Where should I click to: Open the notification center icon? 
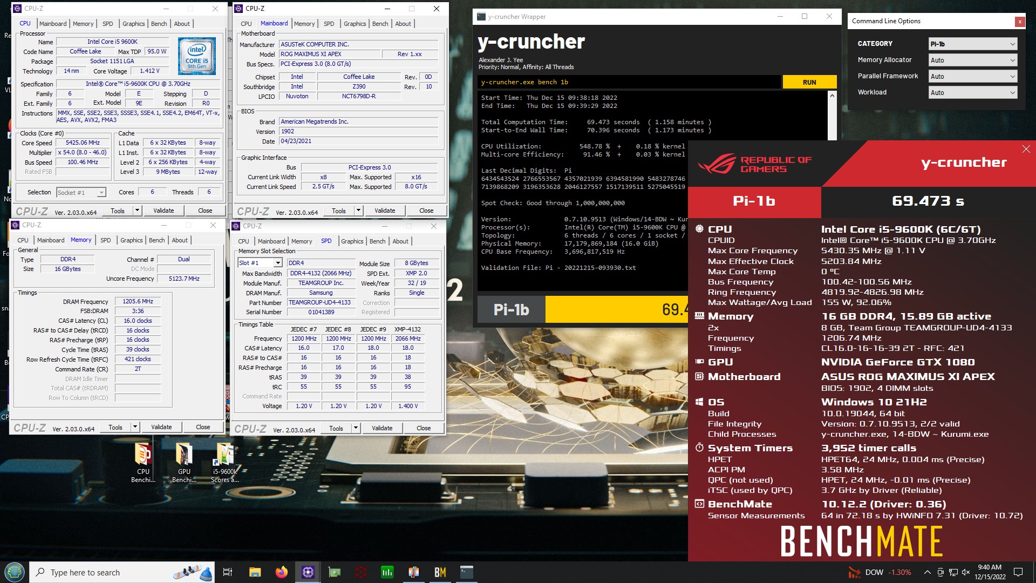click(x=1018, y=572)
